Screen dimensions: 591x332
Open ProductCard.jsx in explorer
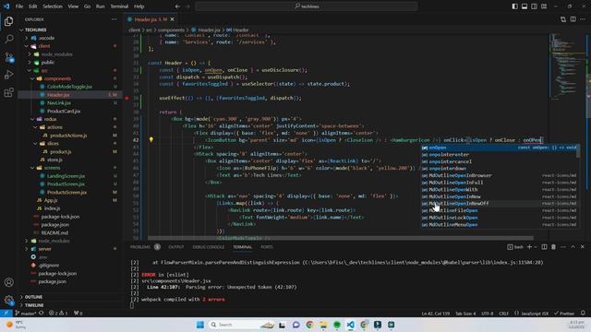(64, 111)
